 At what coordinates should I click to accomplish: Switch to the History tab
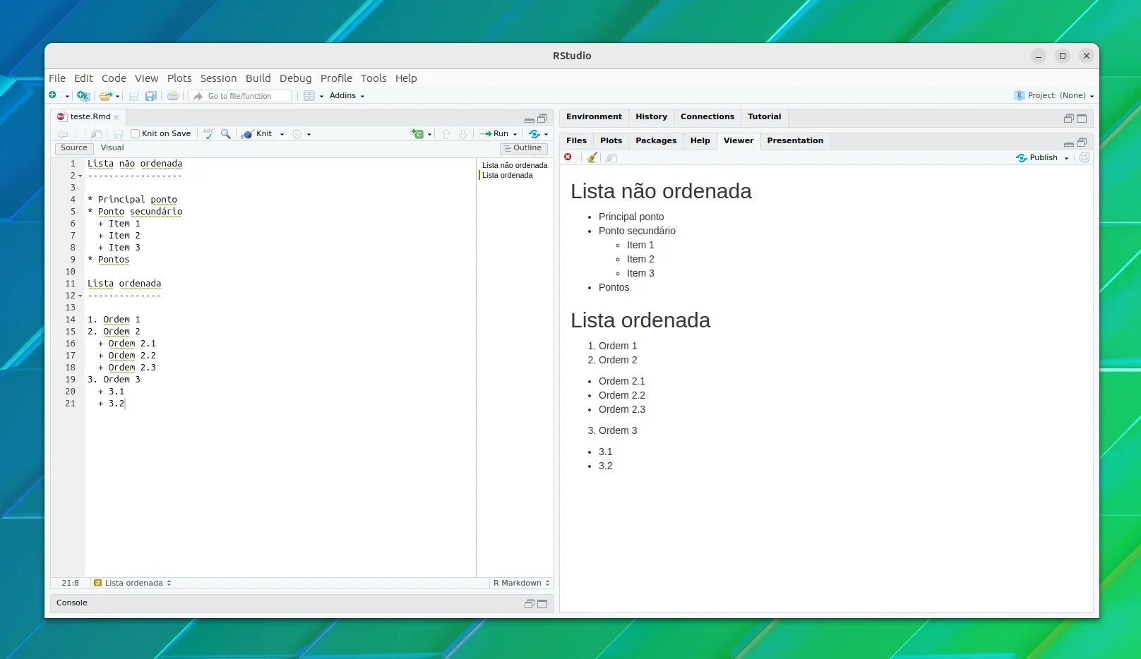(x=651, y=116)
